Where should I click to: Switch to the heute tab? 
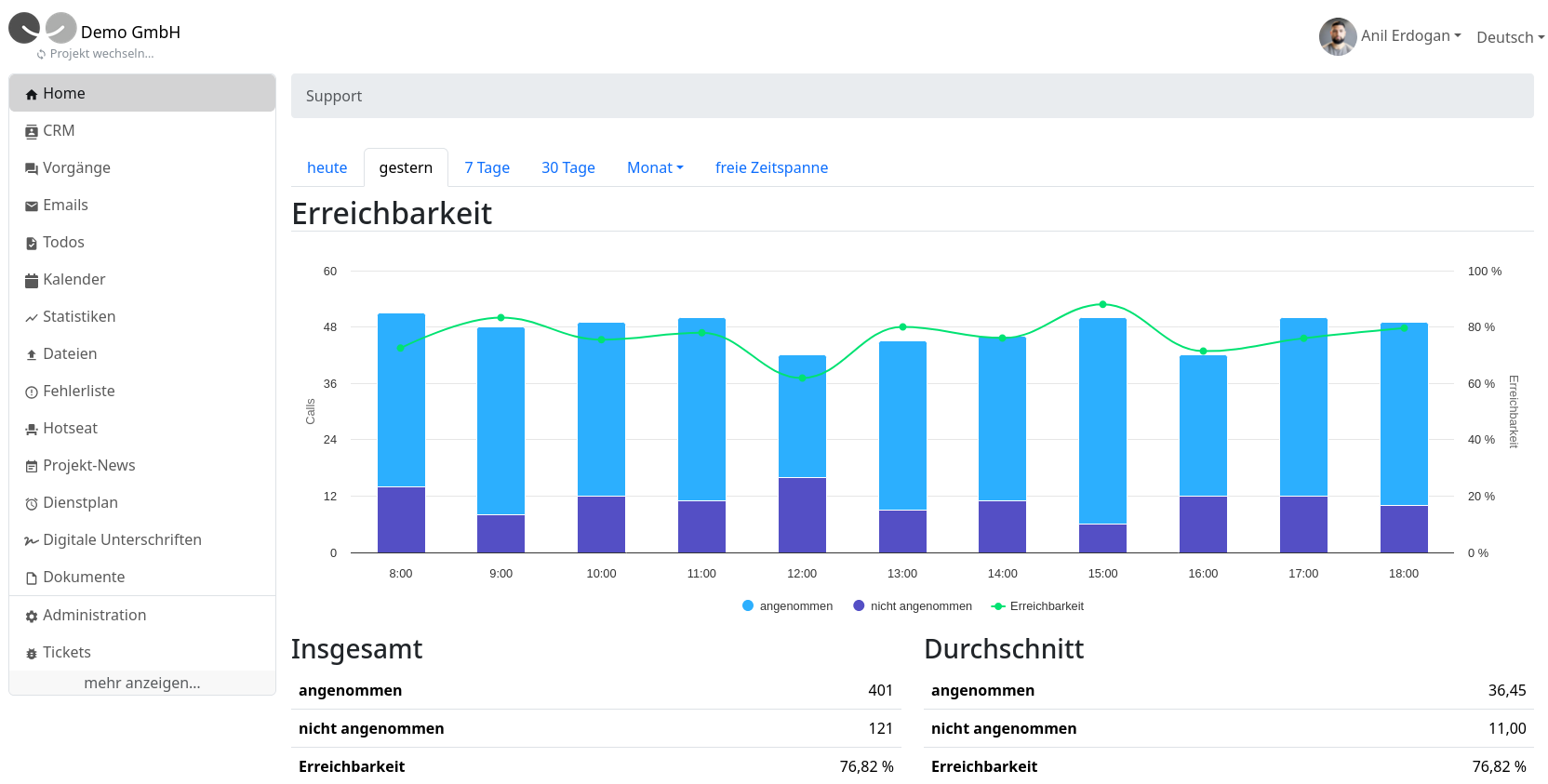327,168
